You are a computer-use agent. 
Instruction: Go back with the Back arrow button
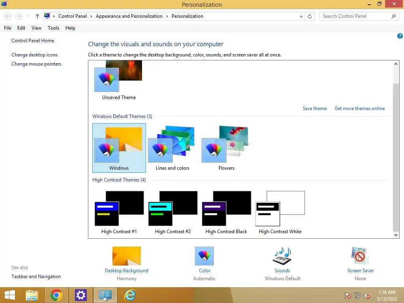8,16
